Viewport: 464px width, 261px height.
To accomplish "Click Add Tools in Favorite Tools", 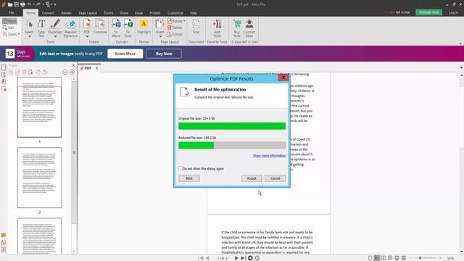I will pyautogui.click(x=217, y=28).
